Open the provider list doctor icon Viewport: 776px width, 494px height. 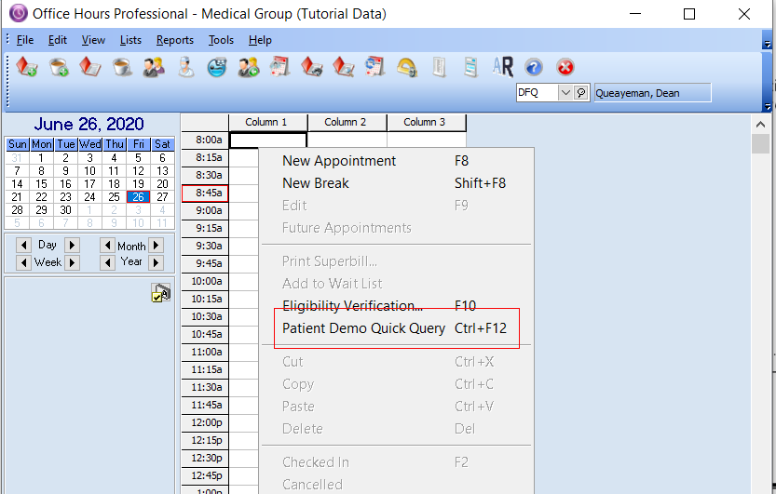pyautogui.click(x=185, y=67)
